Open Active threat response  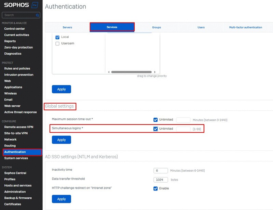pyautogui.click(x=21, y=112)
